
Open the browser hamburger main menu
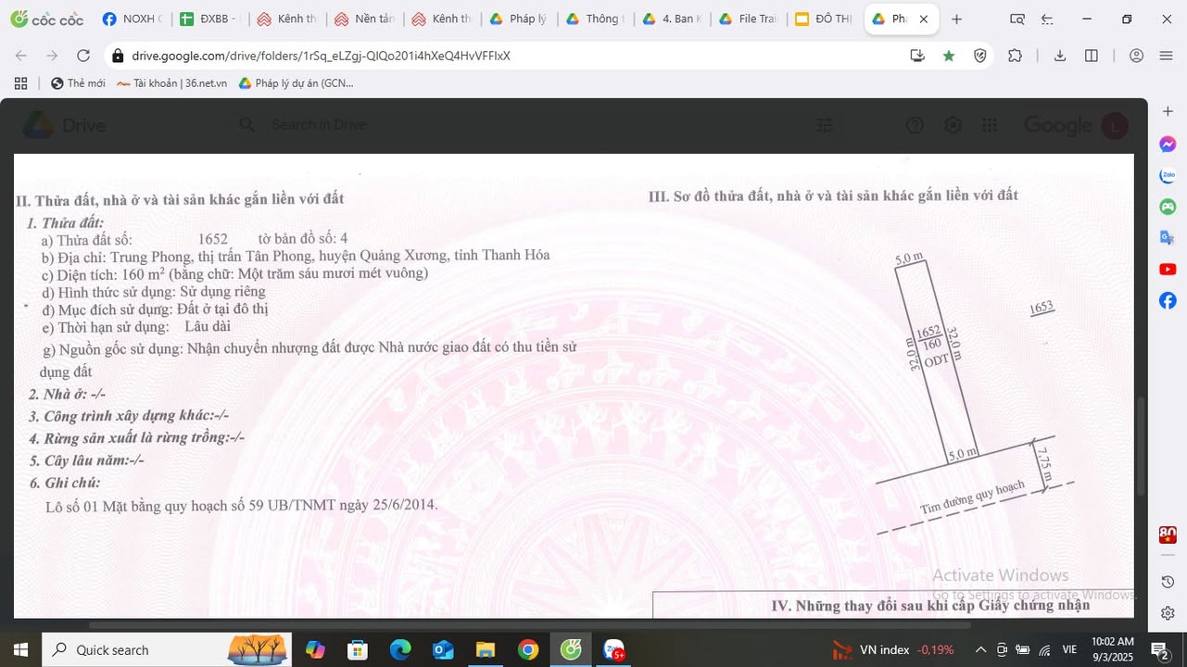point(1167,56)
